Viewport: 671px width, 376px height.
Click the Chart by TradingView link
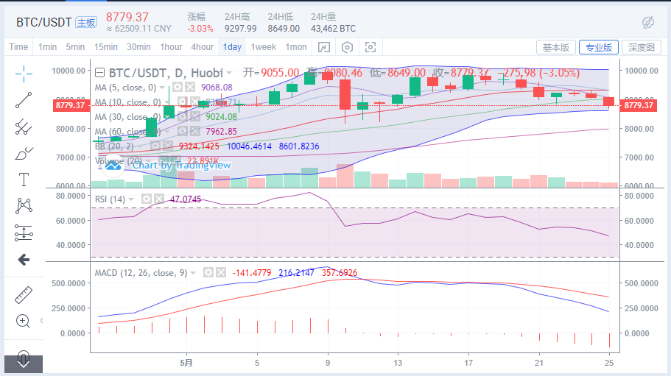click(181, 166)
